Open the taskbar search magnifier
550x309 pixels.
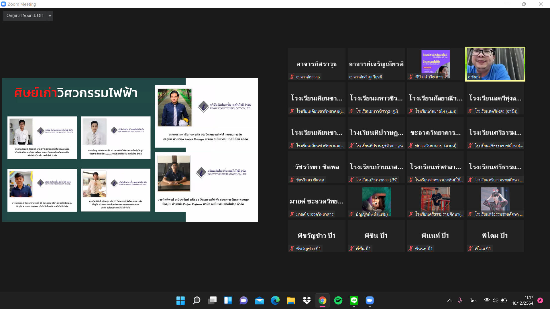point(197,300)
